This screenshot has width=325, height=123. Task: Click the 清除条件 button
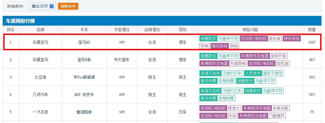pos(68,6)
